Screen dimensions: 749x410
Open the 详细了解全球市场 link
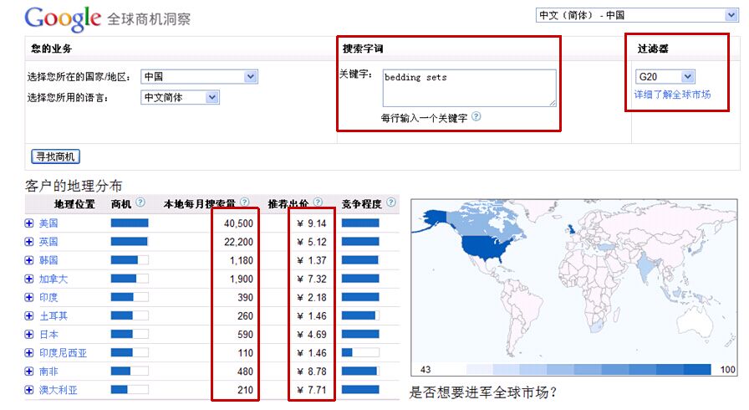point(672,95)
